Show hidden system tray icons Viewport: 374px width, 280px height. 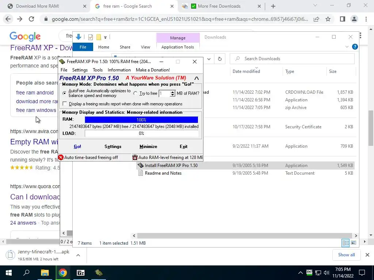click(300, 273)
